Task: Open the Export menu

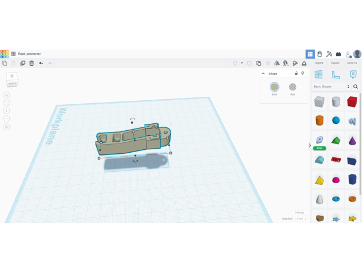Action: [335, 63]
